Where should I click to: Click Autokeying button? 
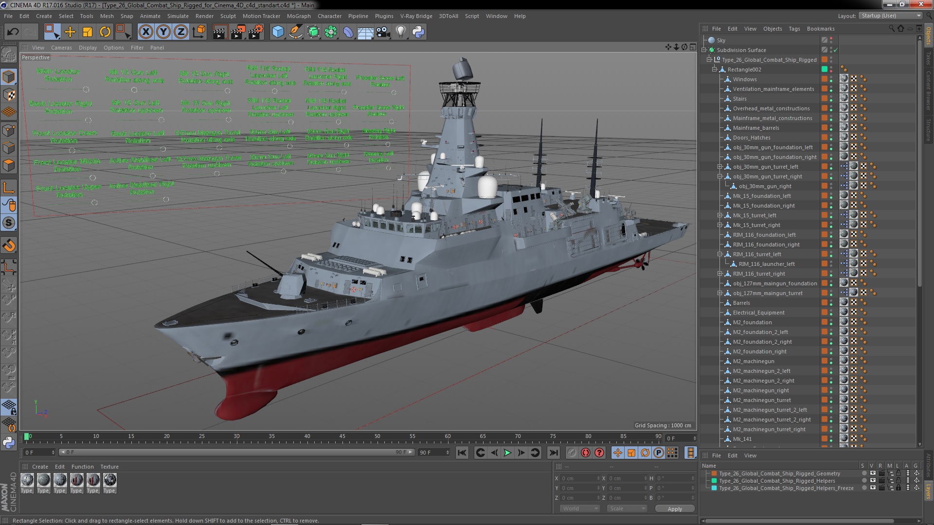tap(586, 453)
